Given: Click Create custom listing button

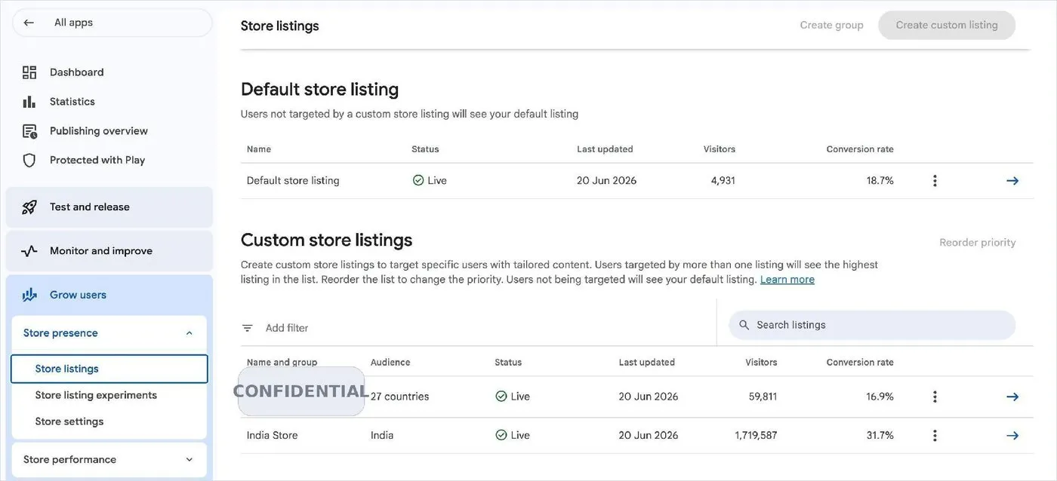Looking at the screenshot, I should pos(947,25).
